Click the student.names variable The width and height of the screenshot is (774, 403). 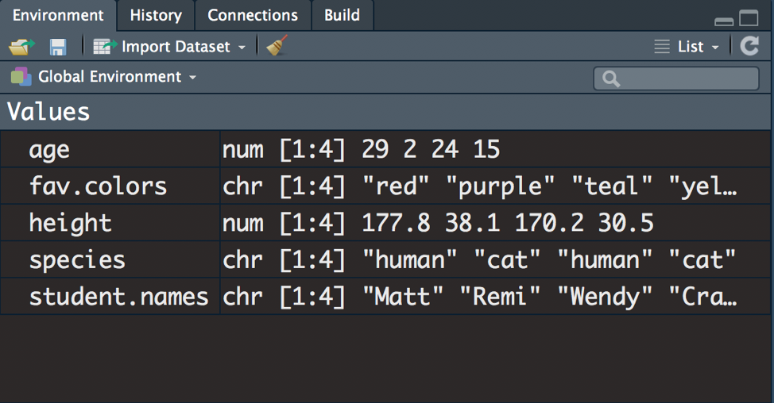[x=118, y=297]
